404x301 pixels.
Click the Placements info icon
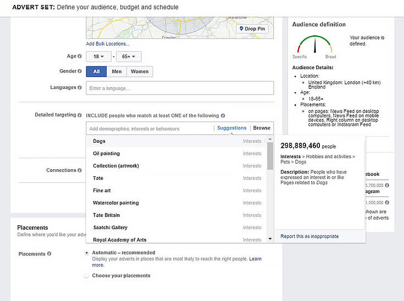point(49,254)
